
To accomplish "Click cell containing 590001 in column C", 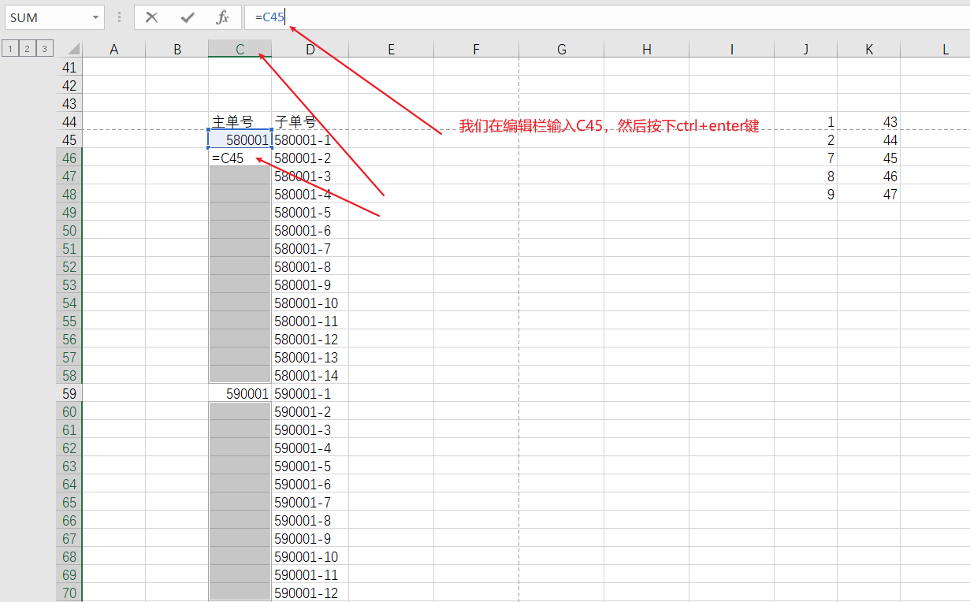I will pos(240,393).
